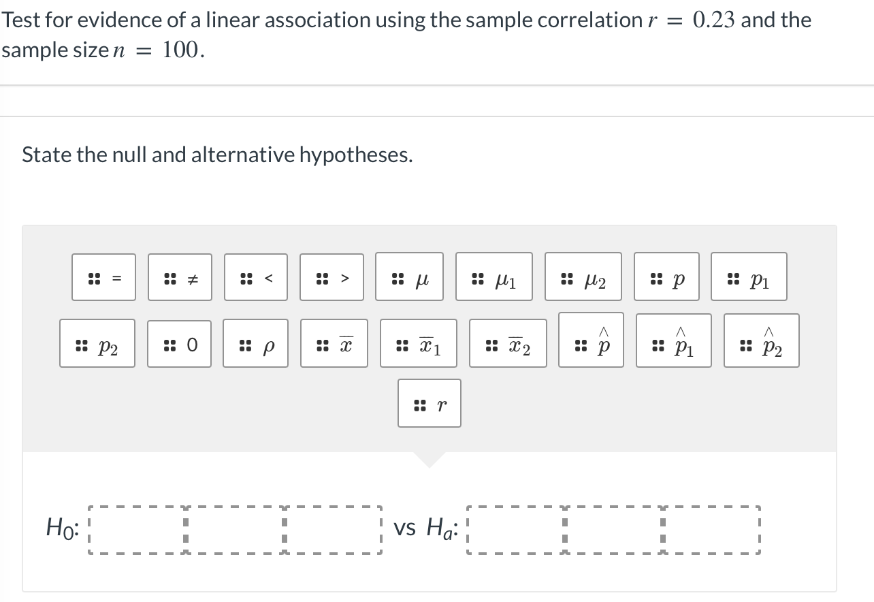Select the less-than symbol tile
Image resolution: width=874 pixels, height=602 pixels.
256,276
